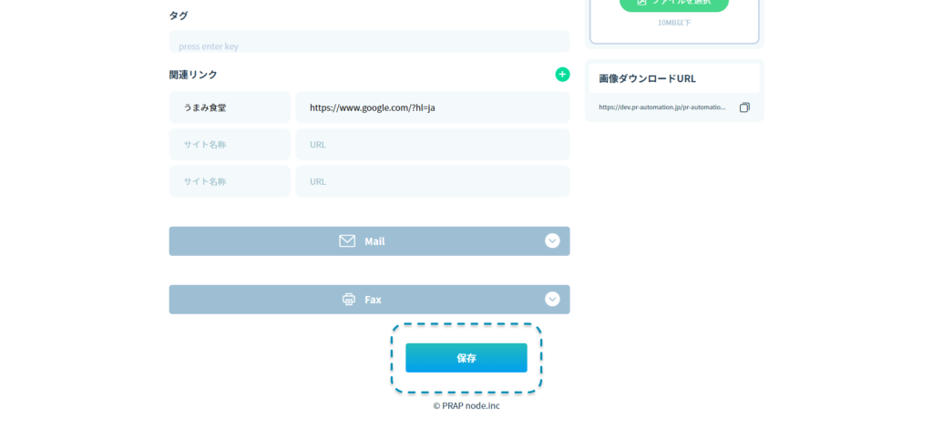Image resolution: width=933 pixels, height=439 pixels.
Task: Add a new related link row
Action: pos(562,75)
